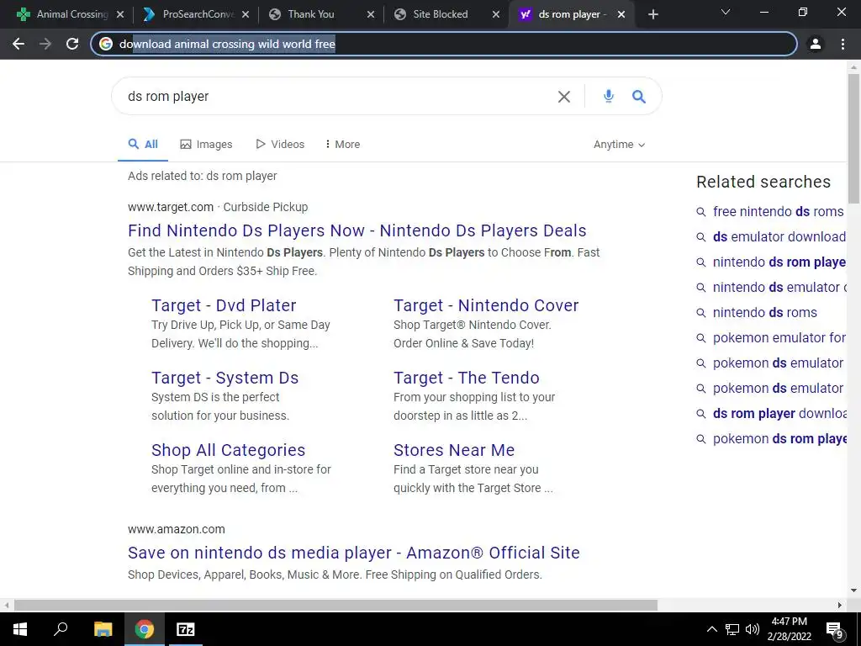Search related 'free nintendo ds roms'

click(778, 211)
